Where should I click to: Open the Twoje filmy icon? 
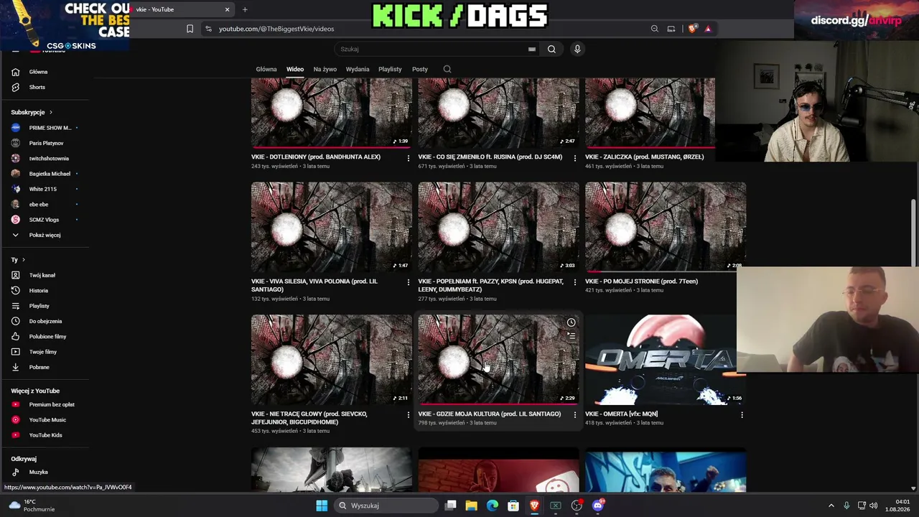point(15,352)
